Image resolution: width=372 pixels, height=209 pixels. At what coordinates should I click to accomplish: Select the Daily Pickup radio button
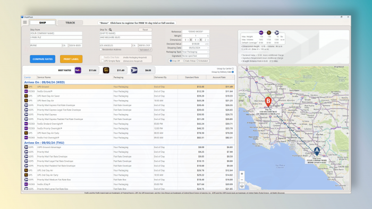(x=184, y=61)
